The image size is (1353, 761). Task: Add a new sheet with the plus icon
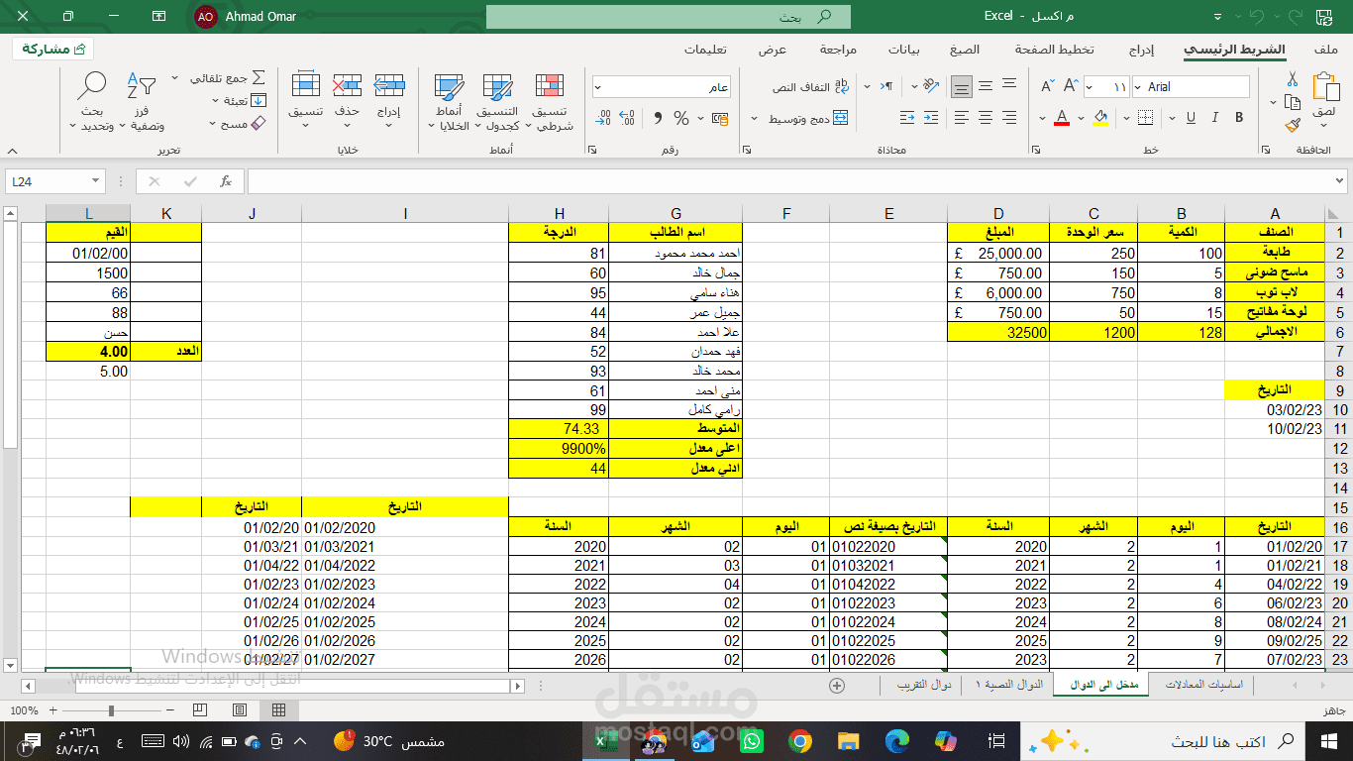pyautogui.click(x=837, y=685)
